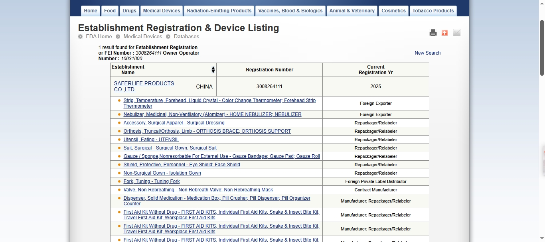Switch to the Drugs tab
The height and width of the screenshot is (242, 545).
tap(129, 11)
